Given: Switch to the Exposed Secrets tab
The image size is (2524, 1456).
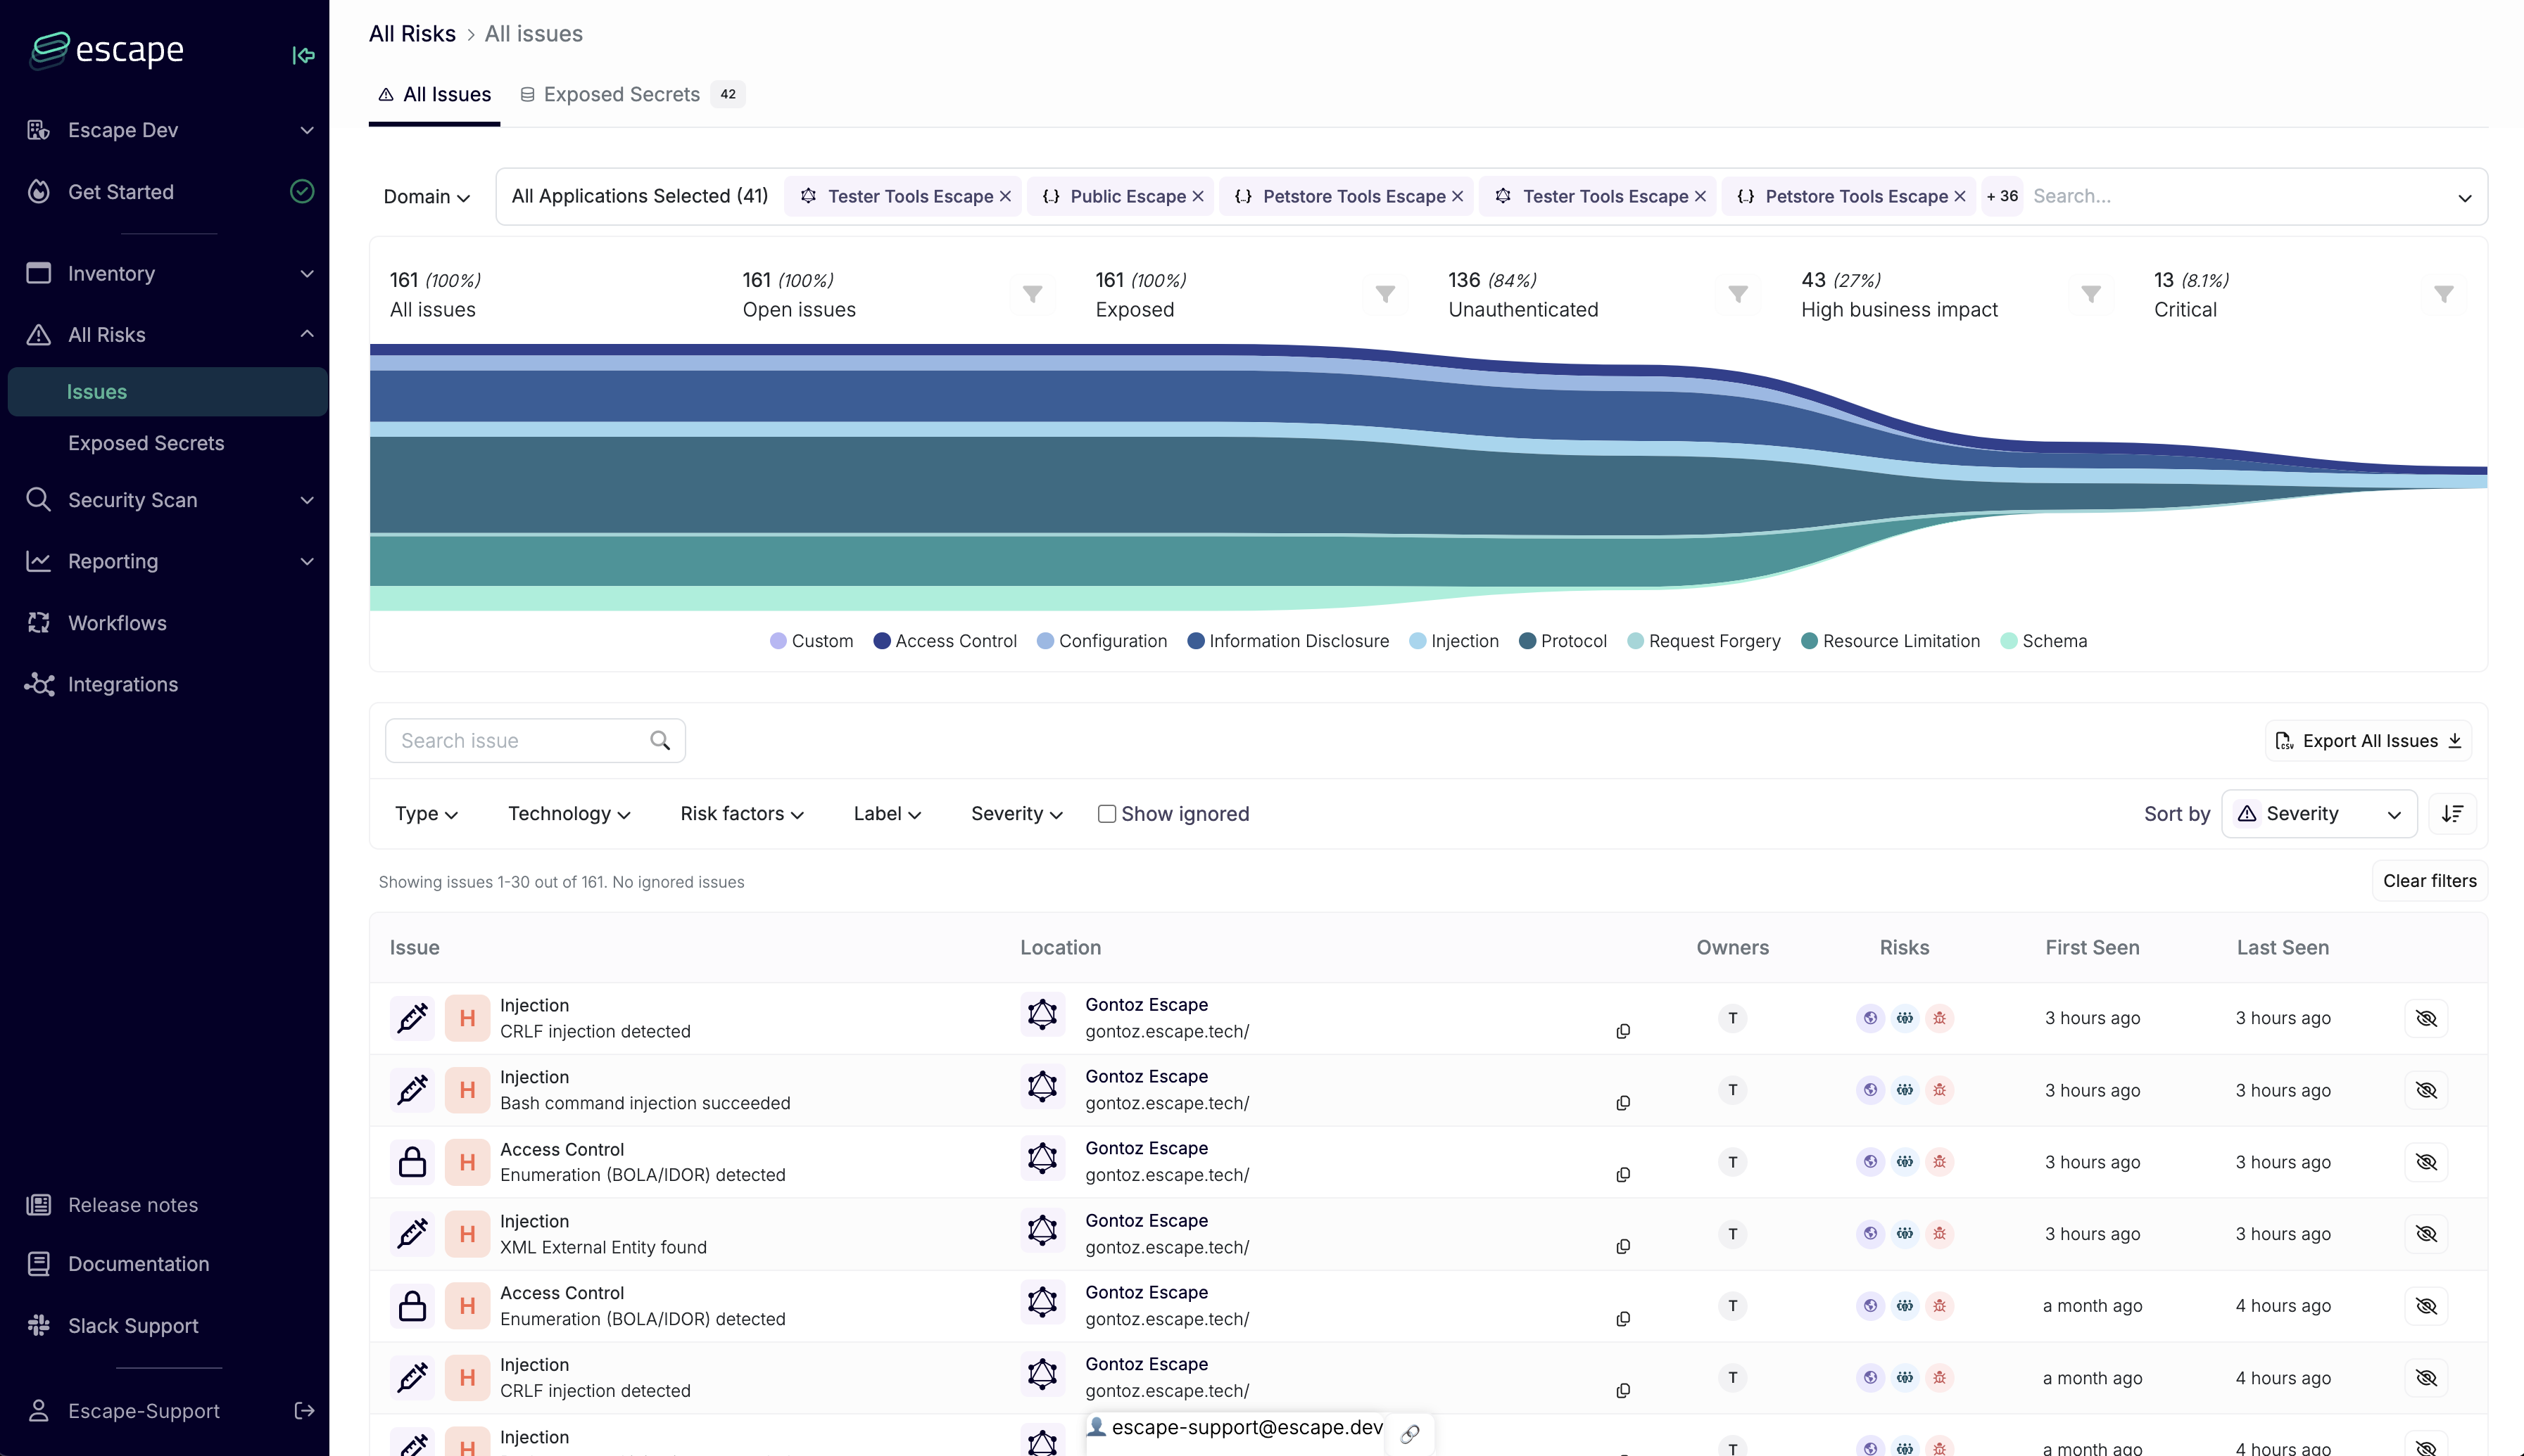Looking at the screenshot, I should 621,95.
